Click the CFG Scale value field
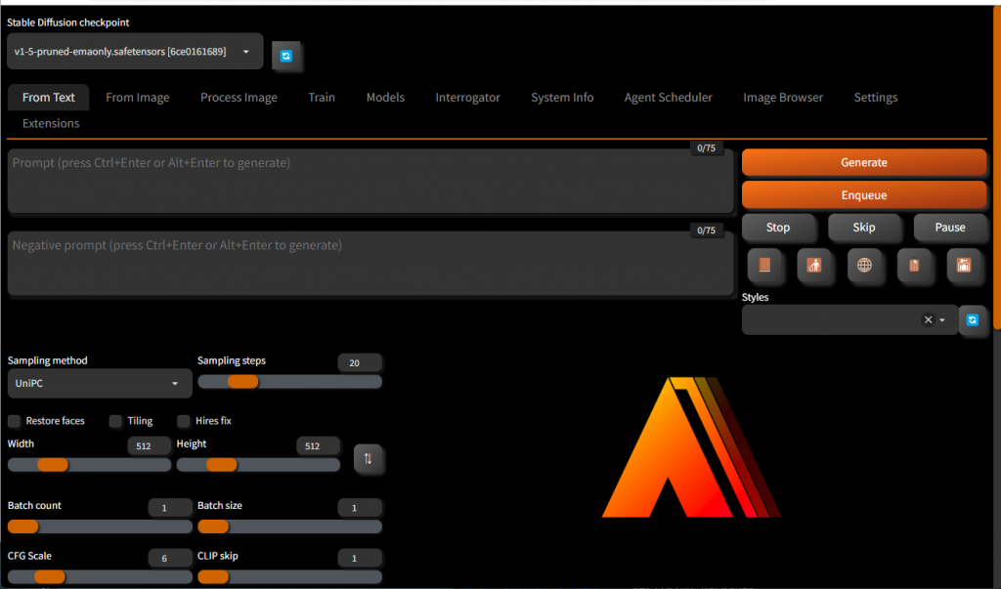The width and height of the screenshot is (1001, 589). click(x=170, y=558)
